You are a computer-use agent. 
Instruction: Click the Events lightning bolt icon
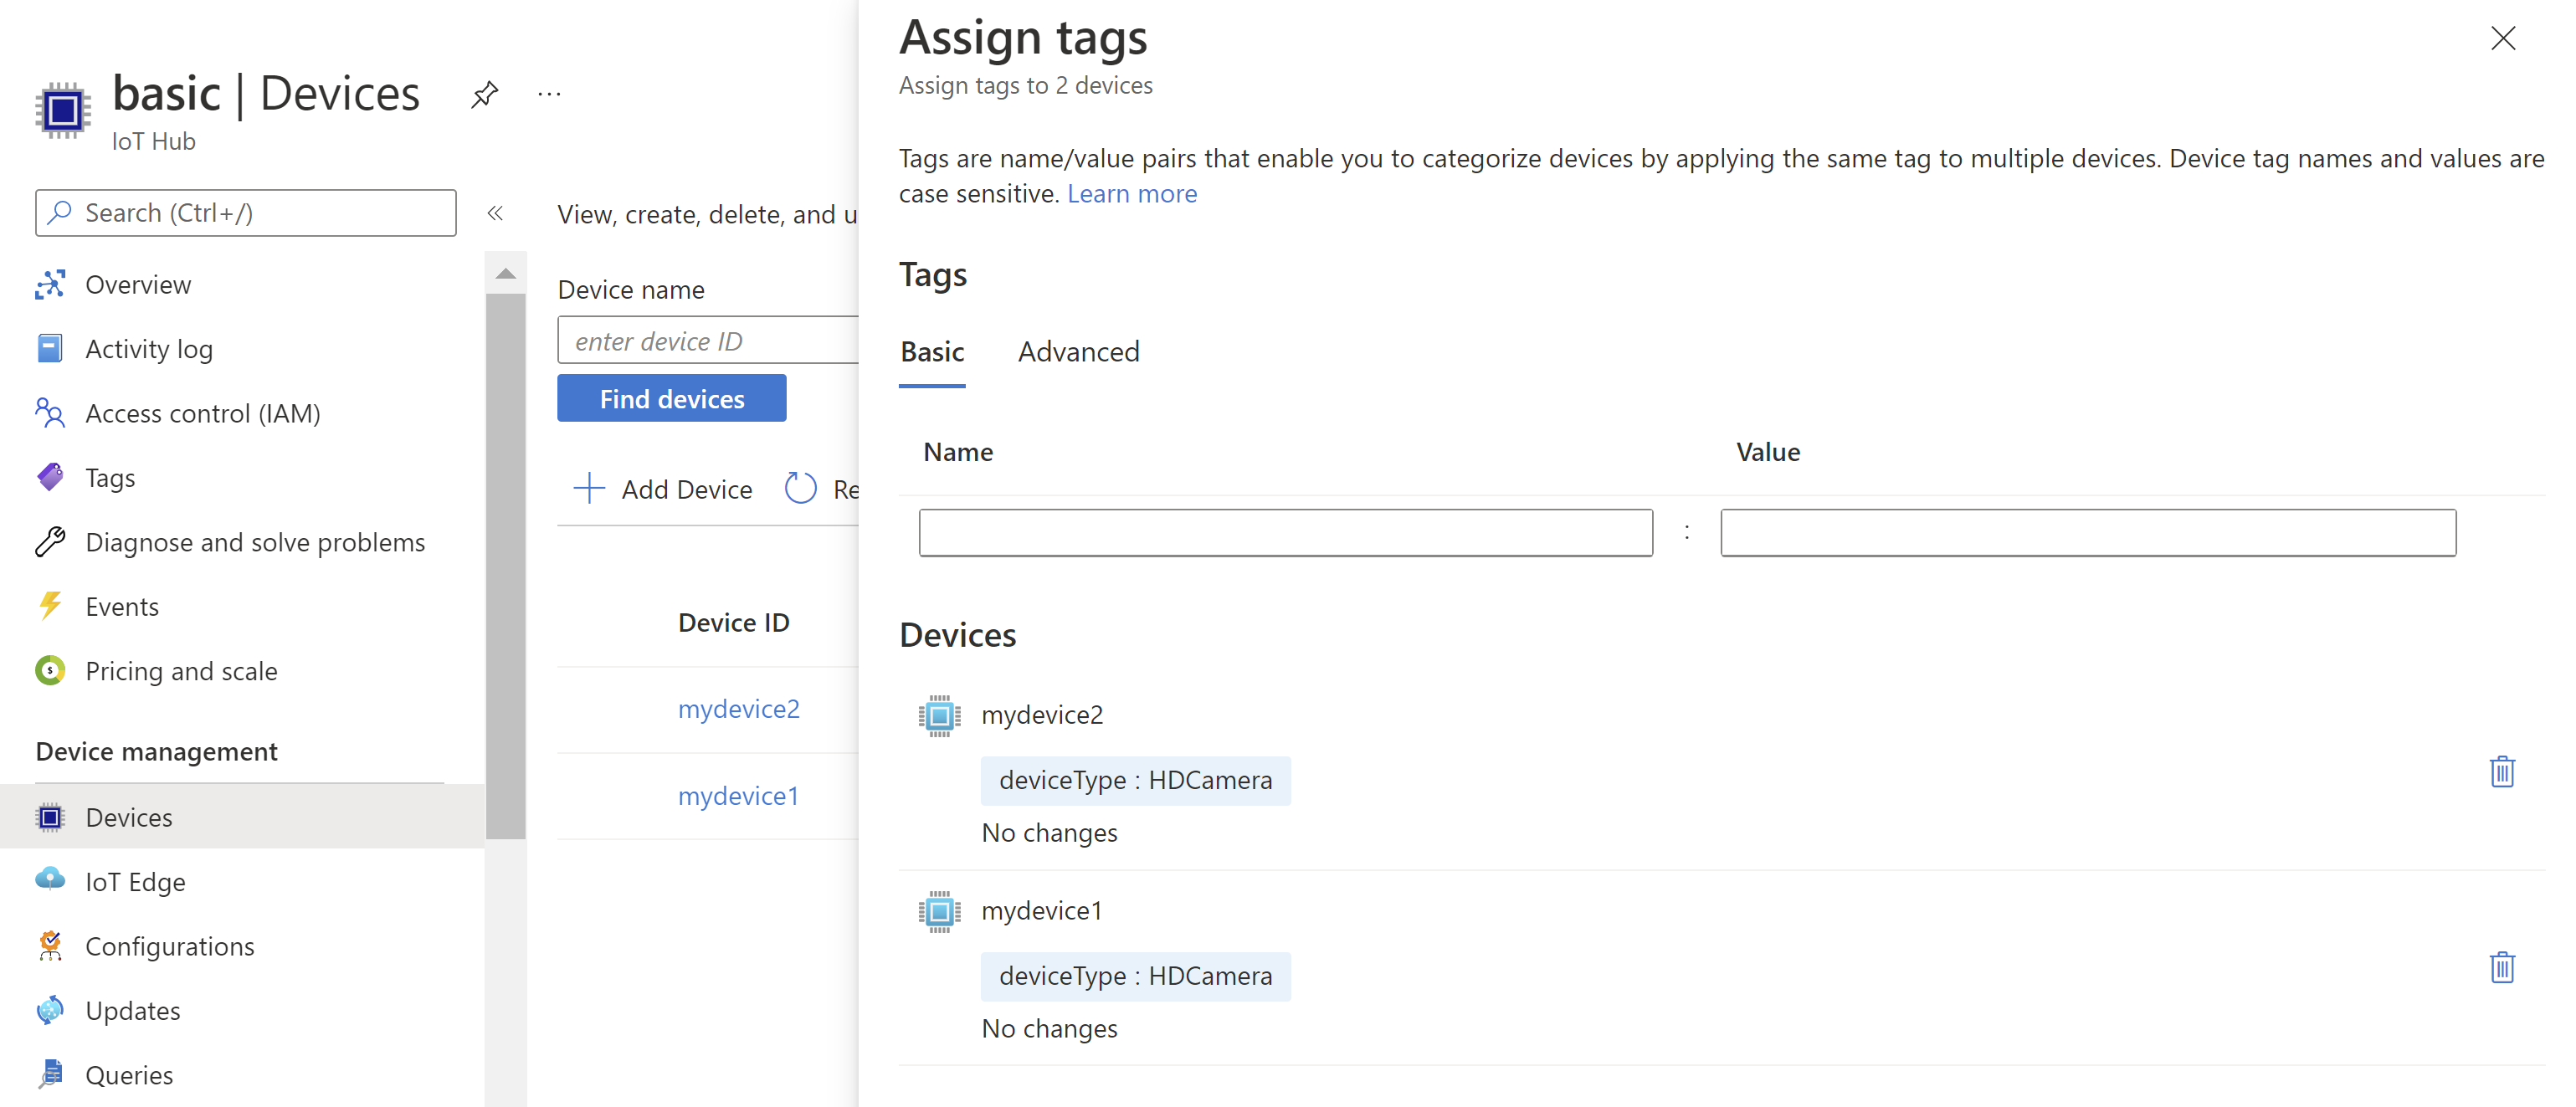(49, 604)
